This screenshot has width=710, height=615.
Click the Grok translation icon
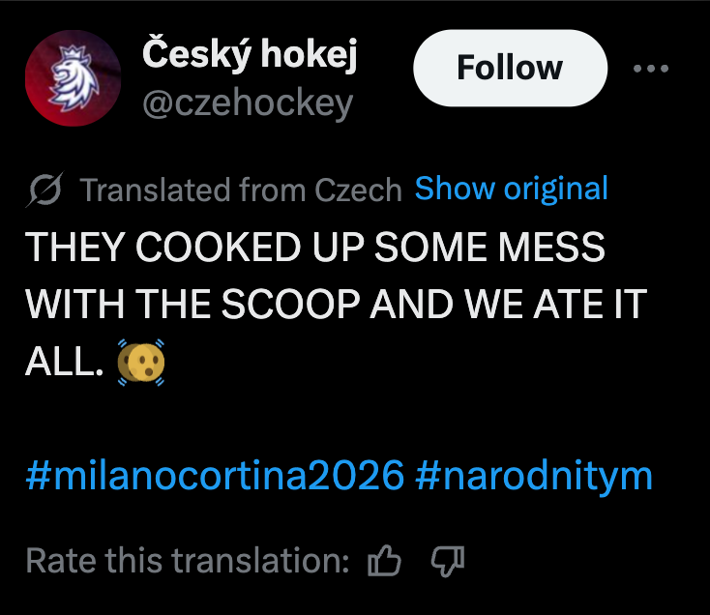click(x=44, y=190)
